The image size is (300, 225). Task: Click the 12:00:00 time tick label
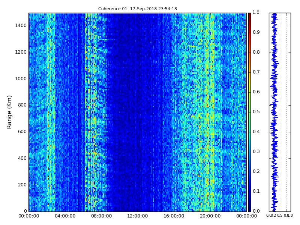[138, 216]
